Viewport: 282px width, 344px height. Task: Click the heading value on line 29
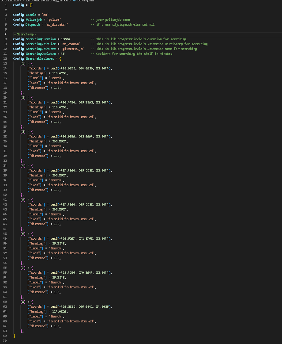[x=59, y=141]
